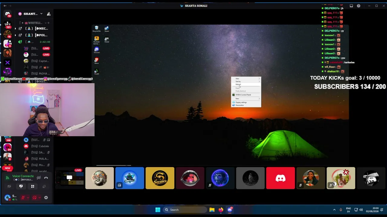Click the share your screen button

click(x=21, y=186)
